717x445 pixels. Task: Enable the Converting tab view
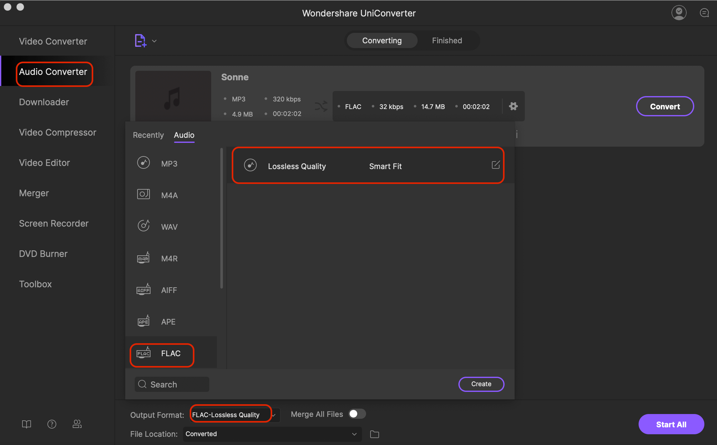pos(382,40)
